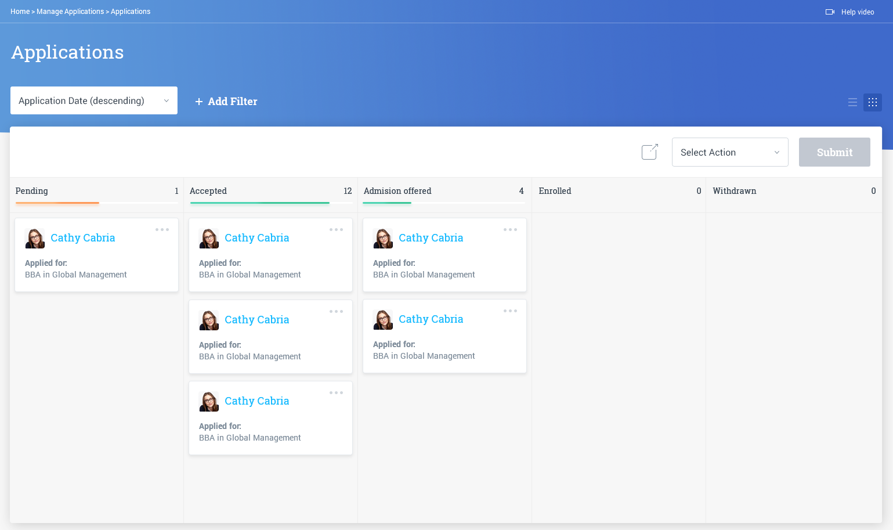
Task: Select the Enrolled column header
Action: 555,191
